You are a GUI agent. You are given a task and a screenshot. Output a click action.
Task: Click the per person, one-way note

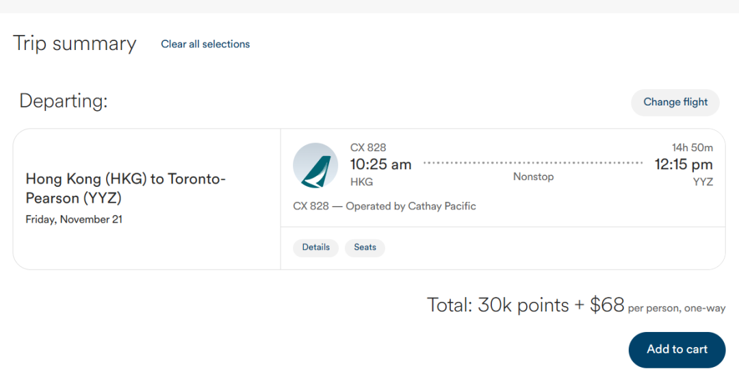[677, 308]
